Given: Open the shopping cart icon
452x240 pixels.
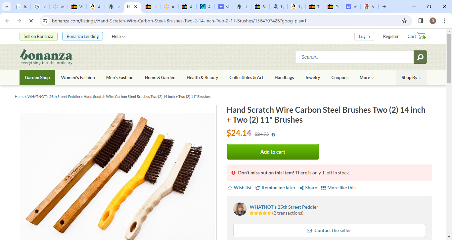Looking at the screenshot, I should (x=421, y=36).
